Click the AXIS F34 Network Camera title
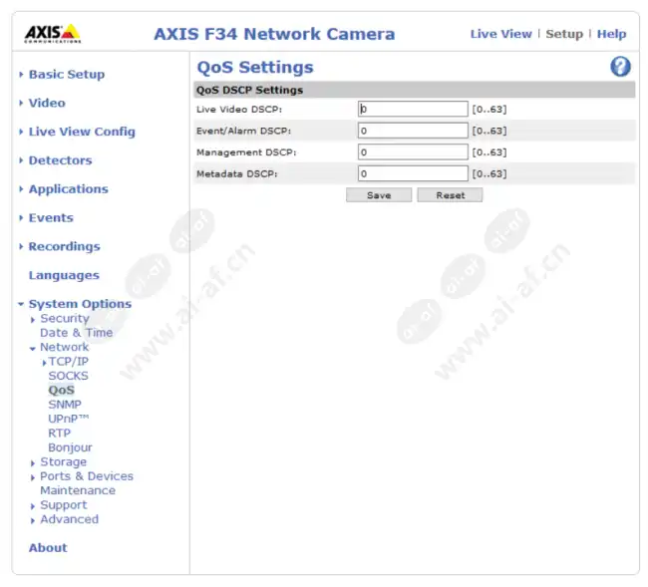The width and height of the screenshot is (648, 587). (x=274, y=34)
